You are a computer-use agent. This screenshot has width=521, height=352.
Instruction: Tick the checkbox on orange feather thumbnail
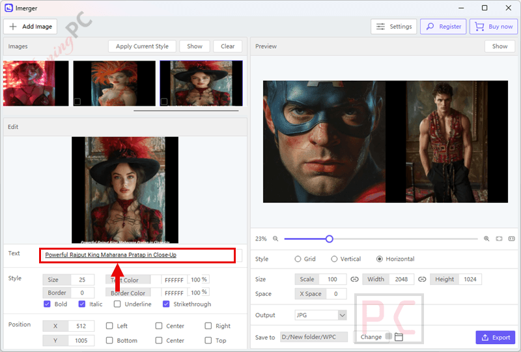click(x=77, y=102)
